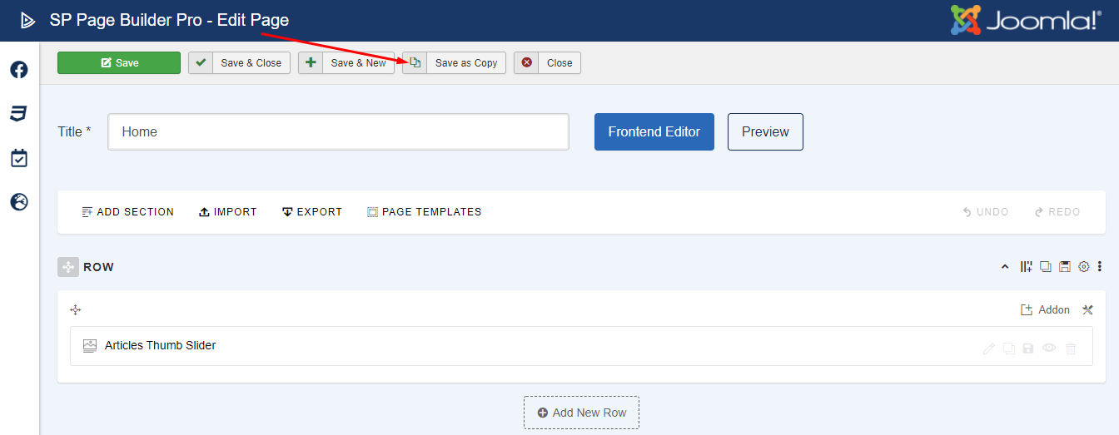The image size is (1119, 435).
Task: Click the Joomla! logo
Action: [1027, 20]
